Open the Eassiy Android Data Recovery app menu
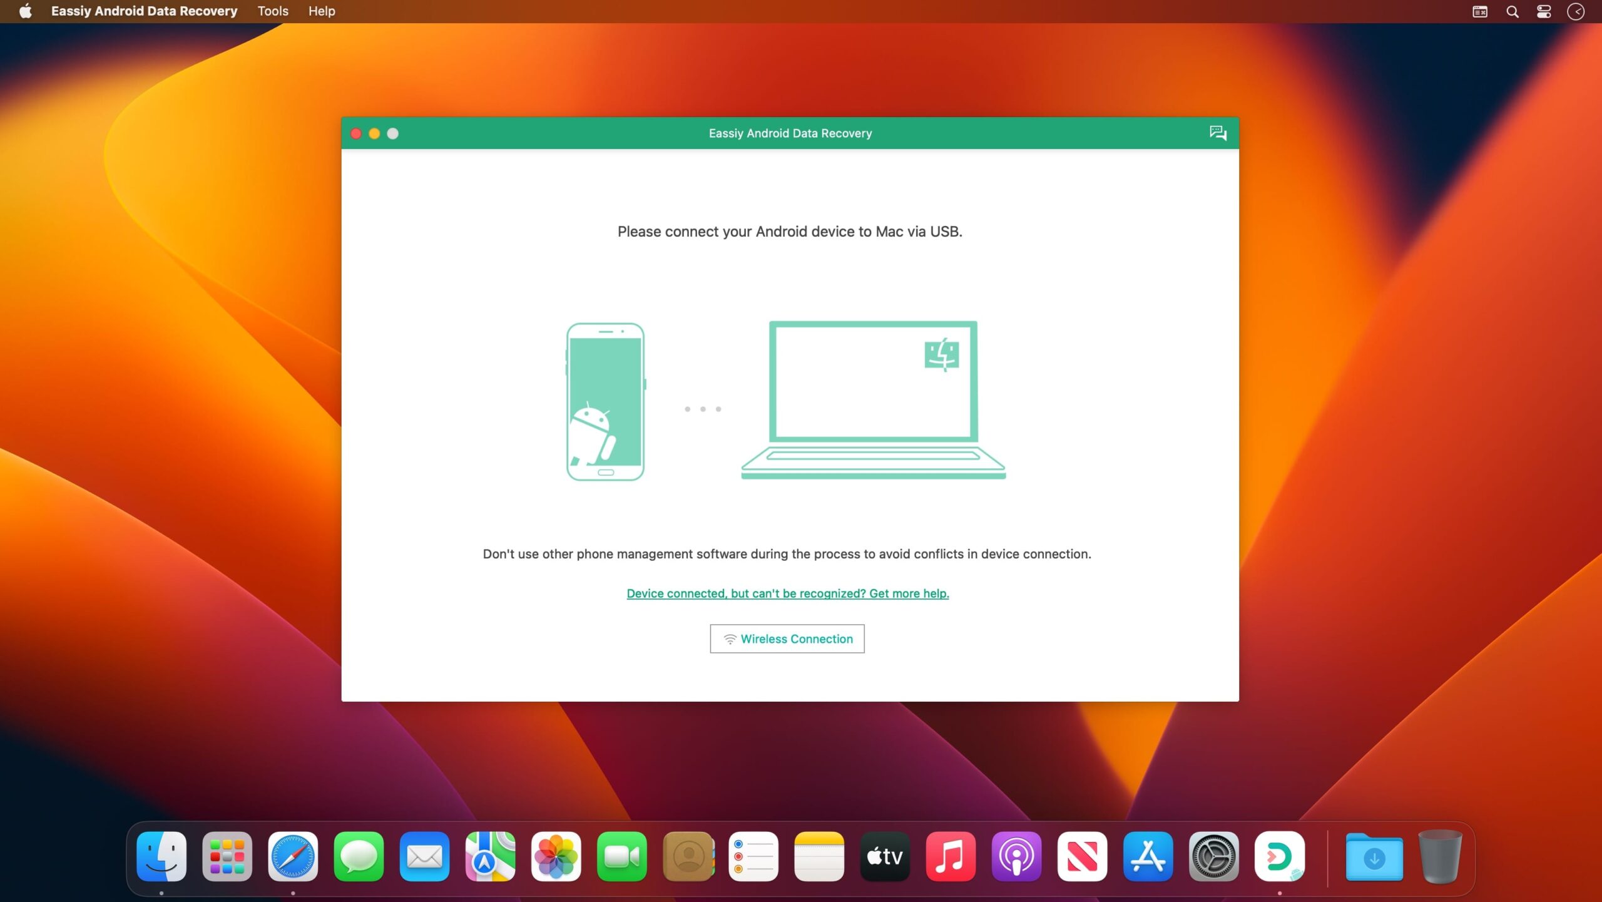1602x902 pixels. (143, 11)
